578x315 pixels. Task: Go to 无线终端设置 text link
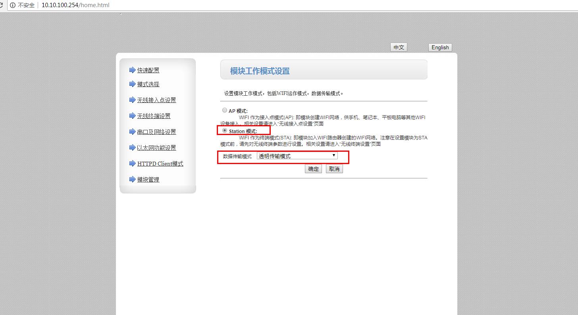click(154, 116)
